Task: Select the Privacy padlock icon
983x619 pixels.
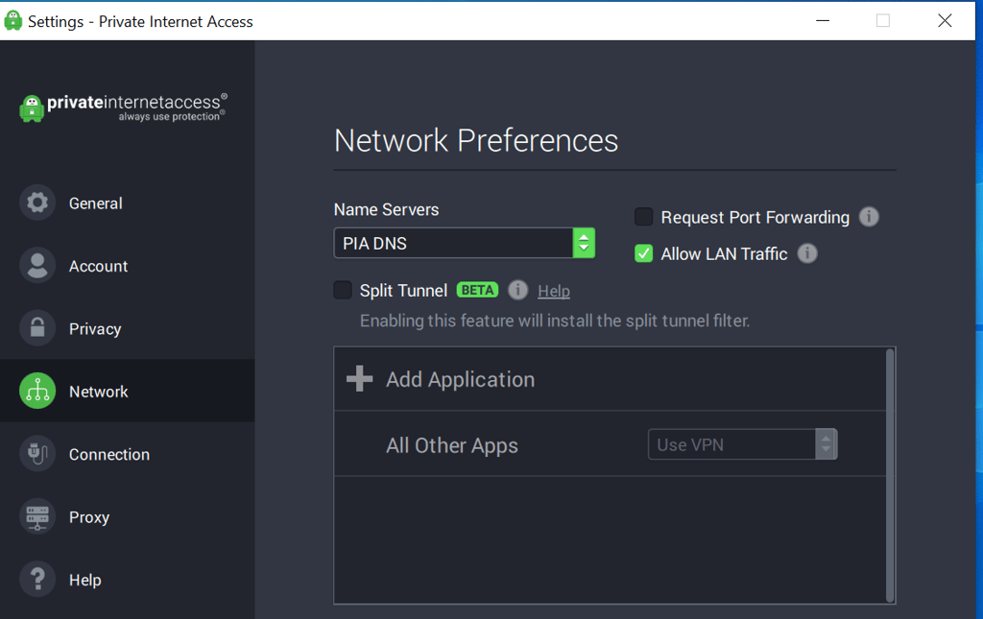Action: point(37,327)
